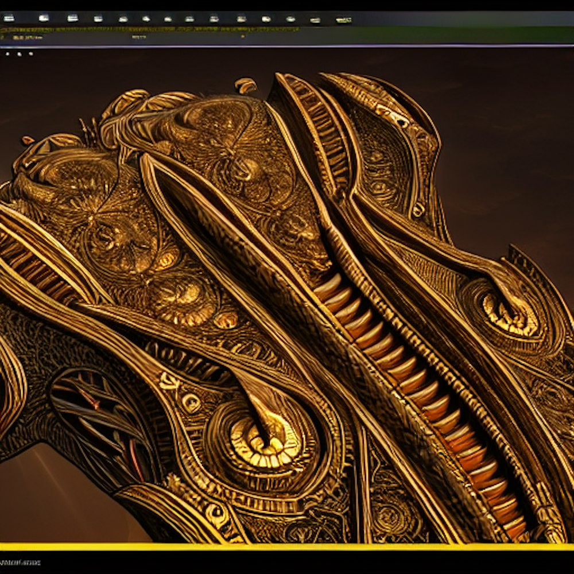Select the tenth icon in the top toolbar
The height and width of the screenshot is (574, 574).
point(240,18)
